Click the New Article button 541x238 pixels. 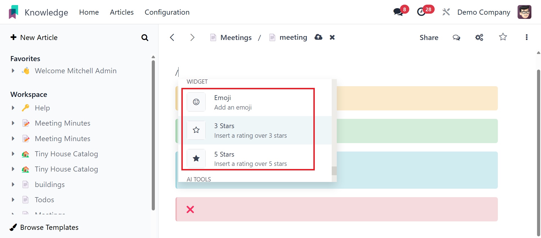34,37
